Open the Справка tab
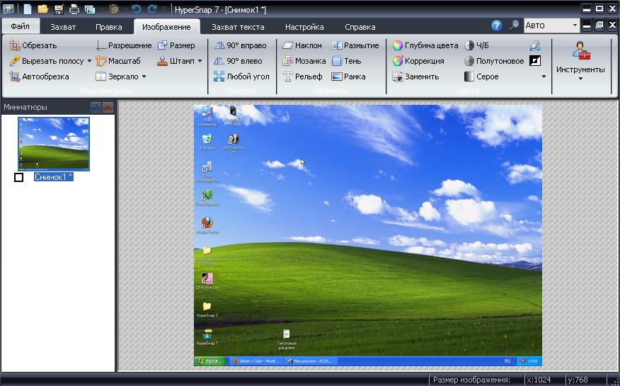 pos(360,27)
